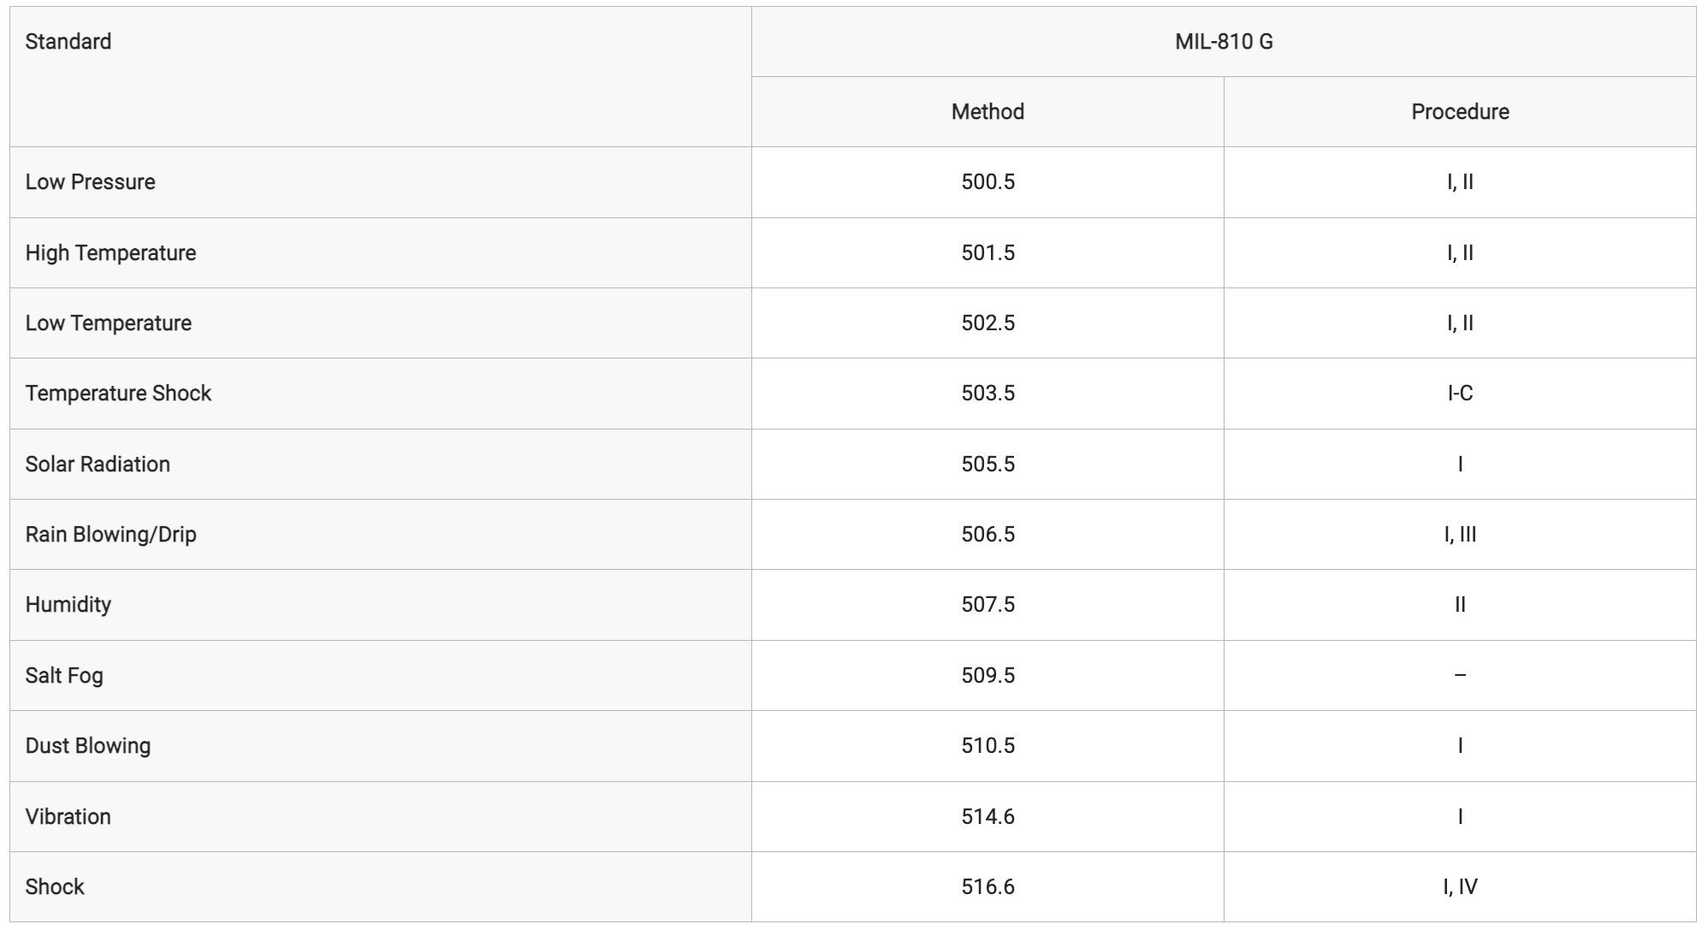The image size is (1708, 936).
Task: Select method value 509.5
Action: [x=987, y=675]
